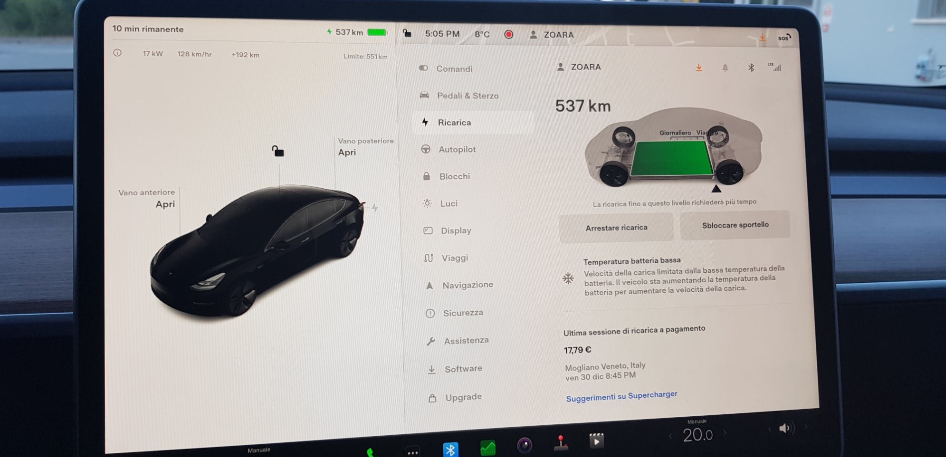Image resolution: width=946 pixels, height=457 pixels.
Task: Tap orange download arrow beside SOS
Action: 762,37
